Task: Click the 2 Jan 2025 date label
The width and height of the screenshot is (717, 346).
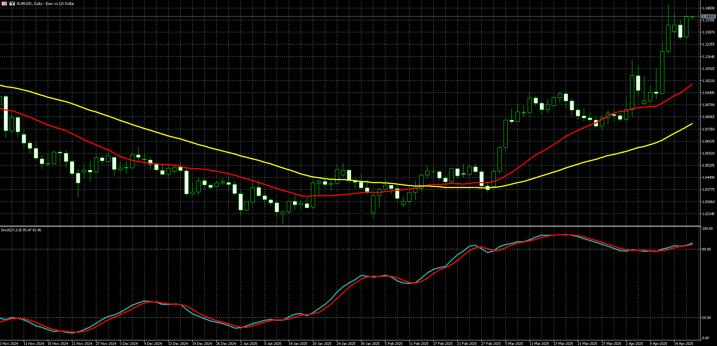Action: coord(249,343)
